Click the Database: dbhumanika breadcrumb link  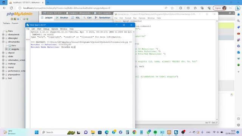[x=80, y=13]
